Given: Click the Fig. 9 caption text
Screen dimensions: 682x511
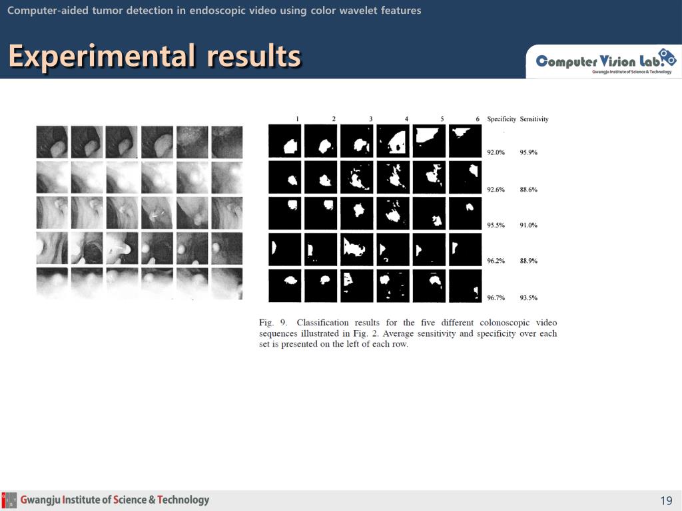Looking at the screenshot, I should (x=408, y=333).
